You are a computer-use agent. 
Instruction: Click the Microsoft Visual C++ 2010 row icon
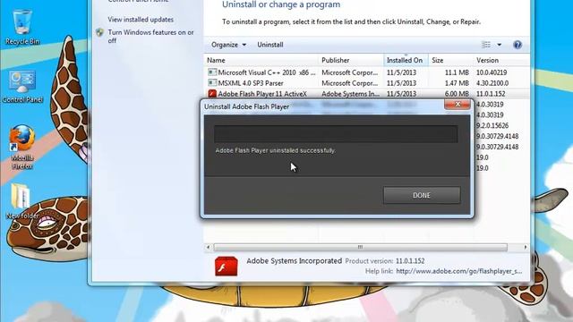pyautogui.click(x=212, y=72)
